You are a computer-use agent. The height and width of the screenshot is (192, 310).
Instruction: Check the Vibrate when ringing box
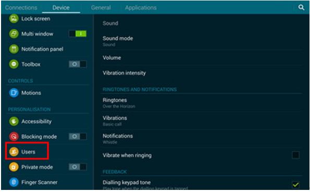(296, 155)
